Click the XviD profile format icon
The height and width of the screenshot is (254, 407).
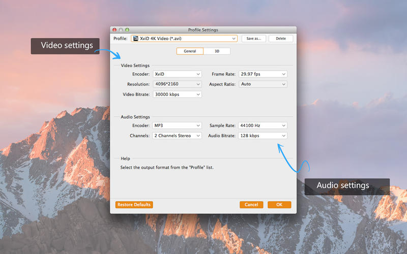click(136, 38)
